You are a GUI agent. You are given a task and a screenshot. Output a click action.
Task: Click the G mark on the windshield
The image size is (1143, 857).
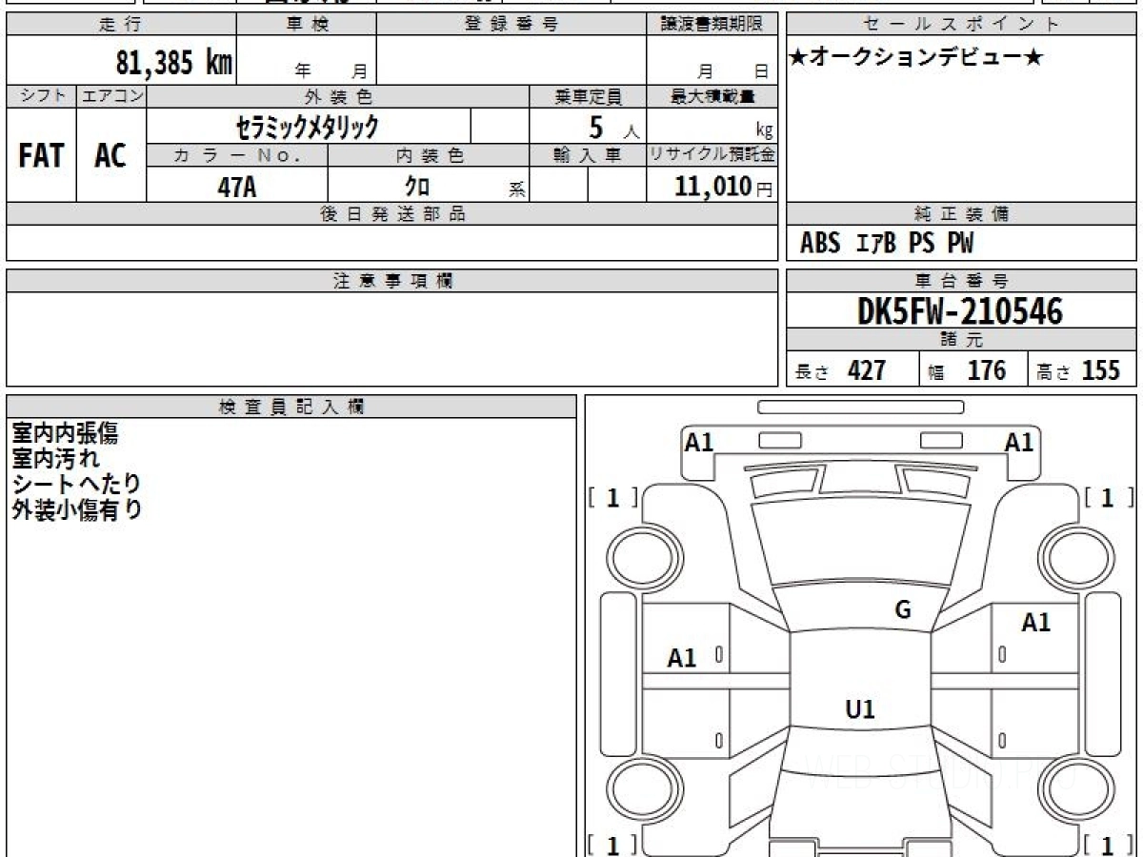(903, 610)
